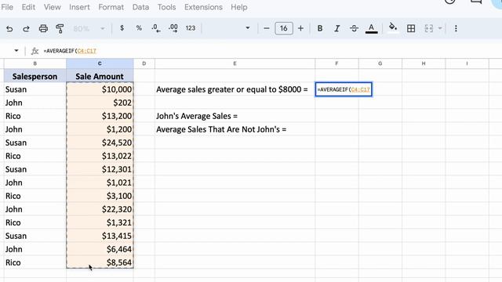Click the Sale Amount header cell
This screenshot has width=502, height=282.
(100, 76)
